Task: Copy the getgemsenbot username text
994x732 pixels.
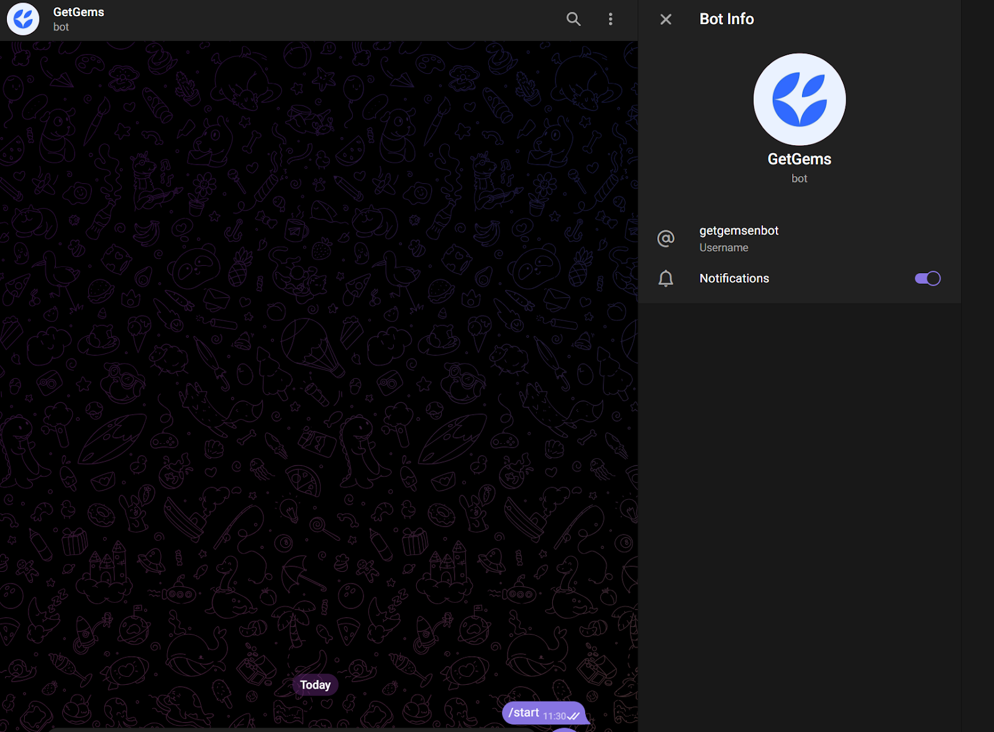Action: tap(738, 231)
